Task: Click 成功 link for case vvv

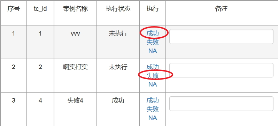Action: click(153, 33)
